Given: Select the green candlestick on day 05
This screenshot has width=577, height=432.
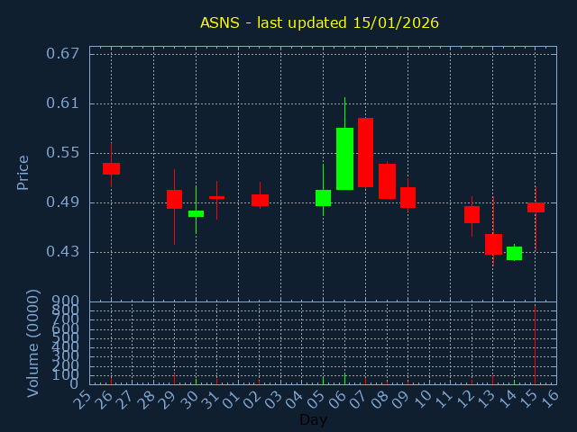Looking at the screenshot, I should coord(323,198).
